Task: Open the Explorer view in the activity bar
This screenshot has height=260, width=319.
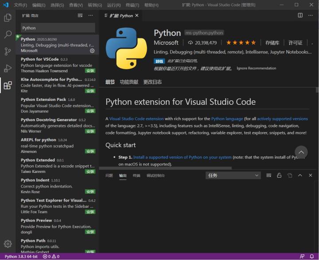Action: [x=8, y=18]
